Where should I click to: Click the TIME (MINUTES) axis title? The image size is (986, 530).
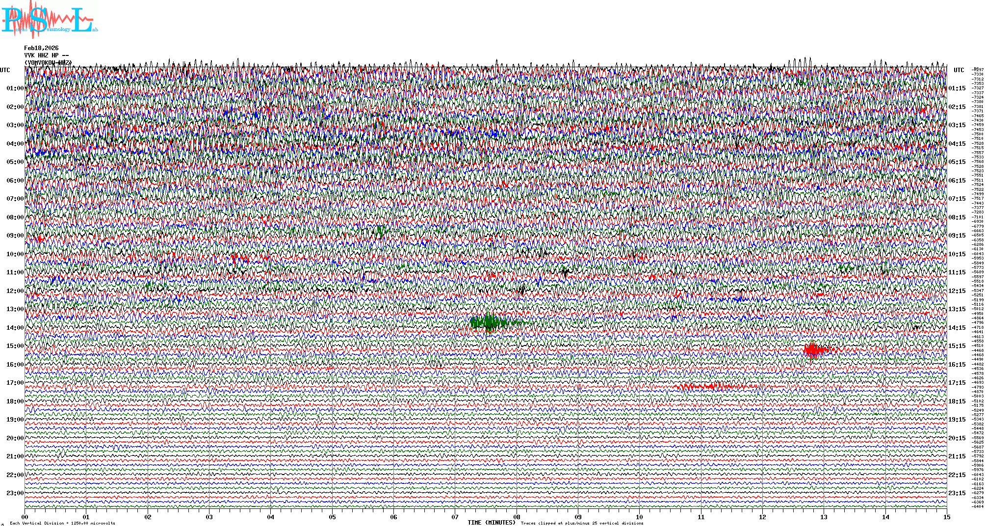click(492, 523)
